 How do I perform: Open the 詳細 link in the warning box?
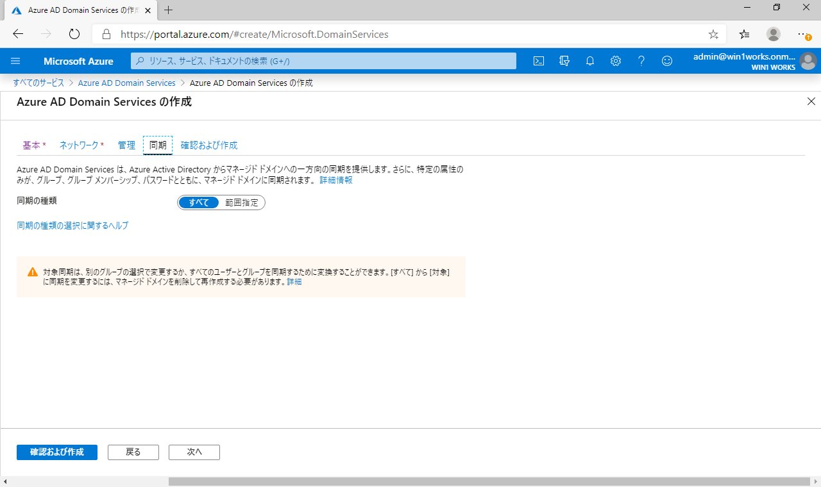coord(294,282)
